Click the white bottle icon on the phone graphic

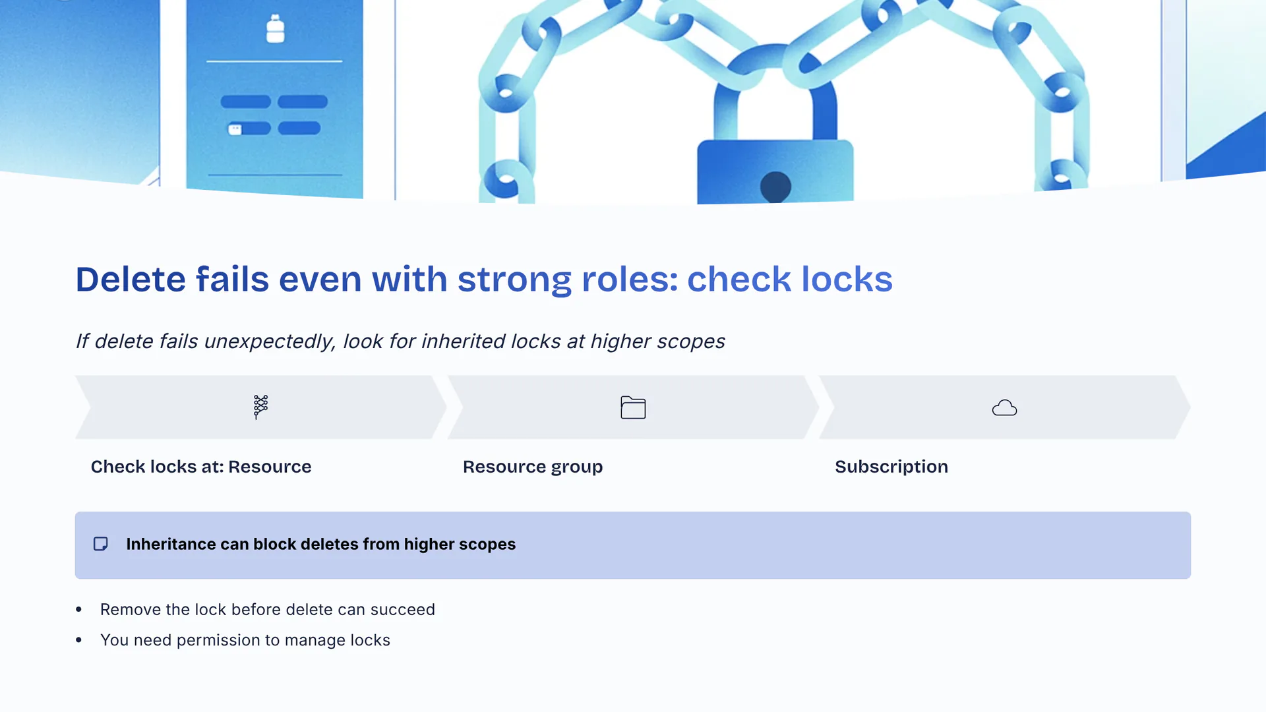(x=275, y=29)
